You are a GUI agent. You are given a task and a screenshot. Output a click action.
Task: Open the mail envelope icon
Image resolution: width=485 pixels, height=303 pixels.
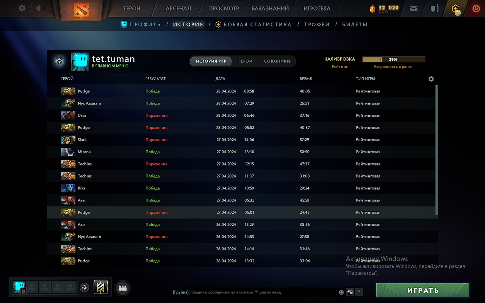click(x=414, y=8)
